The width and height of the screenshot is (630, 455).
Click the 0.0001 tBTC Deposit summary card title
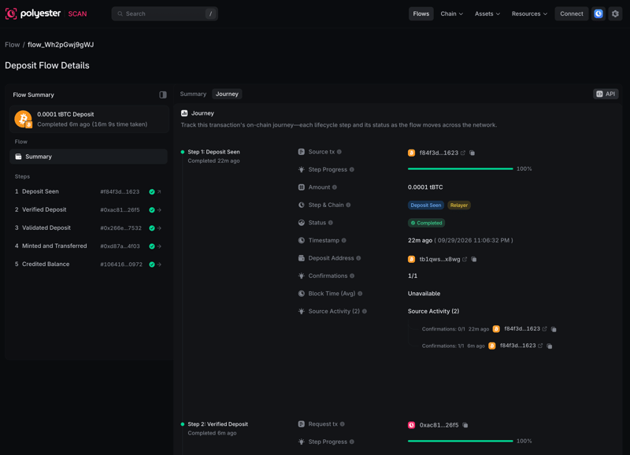click(x=65, y=114)
